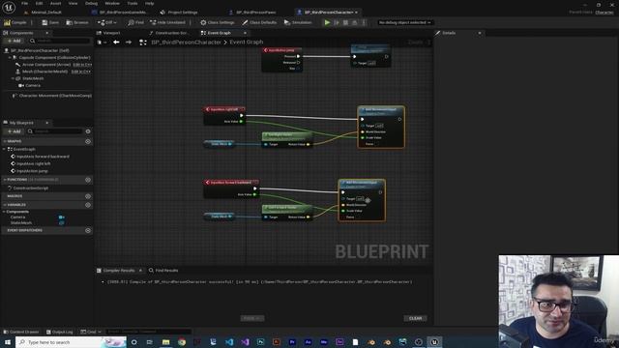Open the Content Drawer

click(21, 332)
